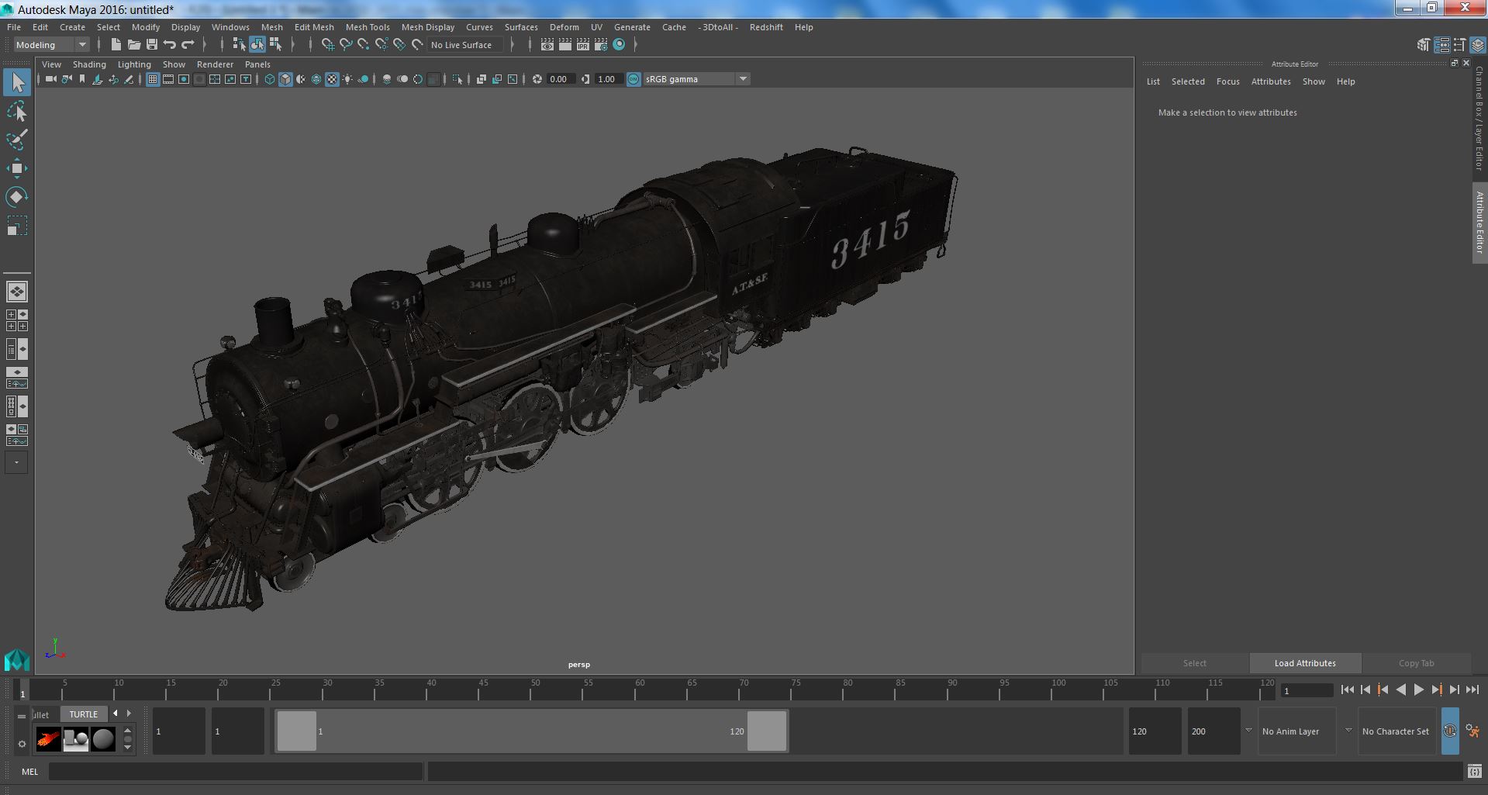This screenshot has height=795, width=1488.
Task: Open the No Live Surface field
Action: point(465,45)
